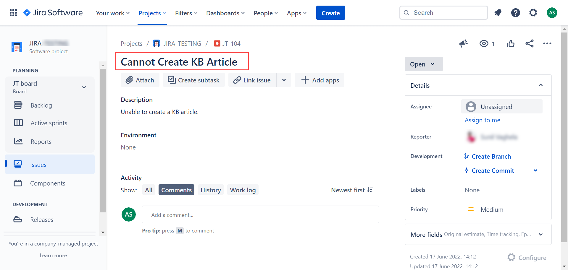Open notifications bell icon
The height and width of the screenshot is (270, 568).
tap(498, 13)
